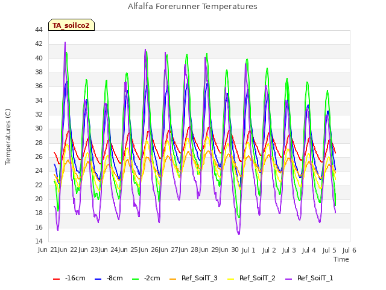386x290 pixels.
Task: Click the 44 y-axis tick label
Action: click(39, 30)
